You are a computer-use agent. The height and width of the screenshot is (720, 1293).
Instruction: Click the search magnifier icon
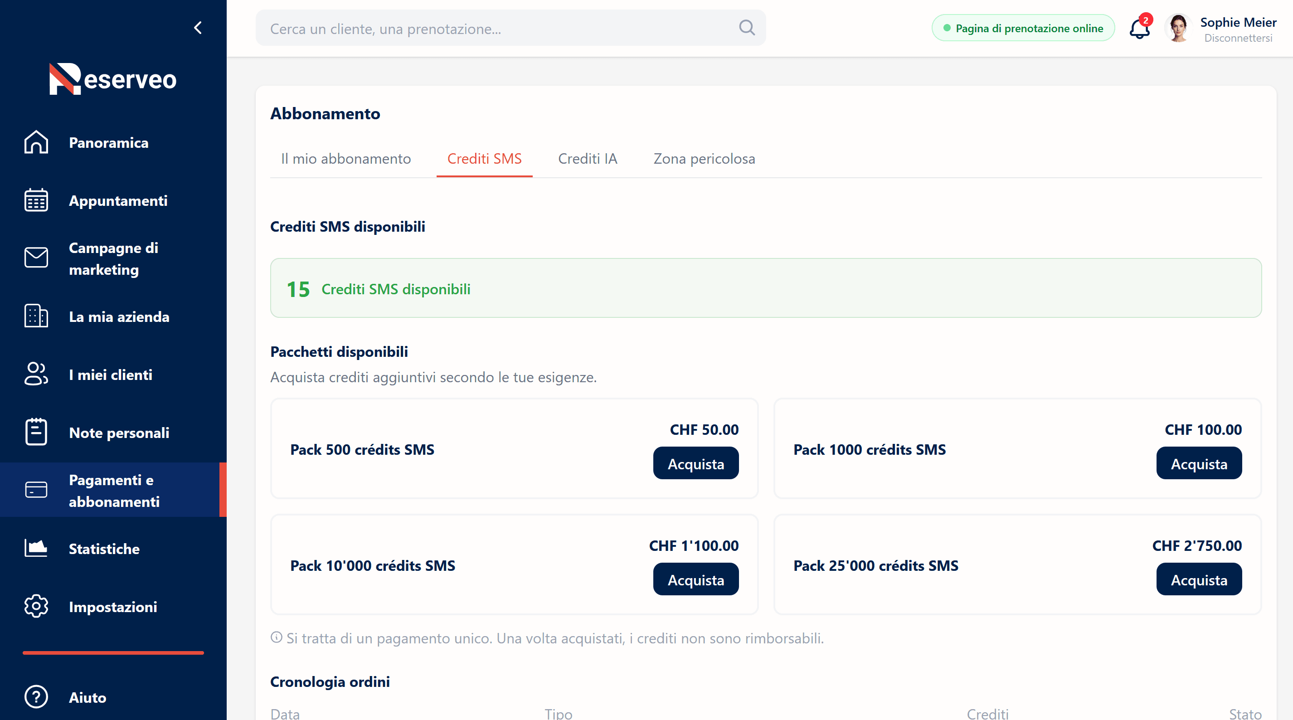(x=747, y=28)
